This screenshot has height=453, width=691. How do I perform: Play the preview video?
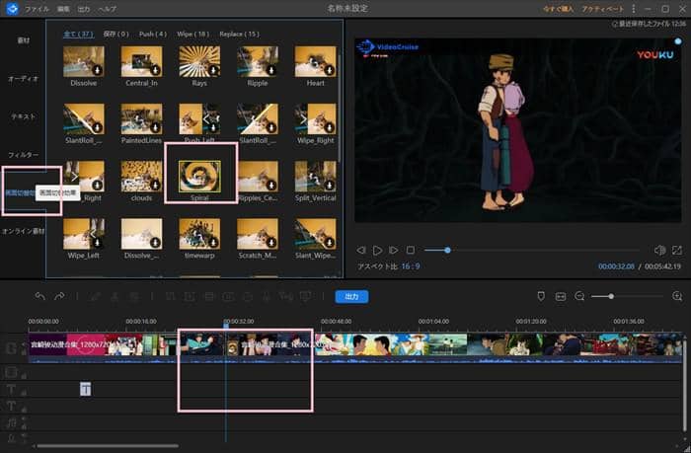pyautogui.click(x=377, y=251)
